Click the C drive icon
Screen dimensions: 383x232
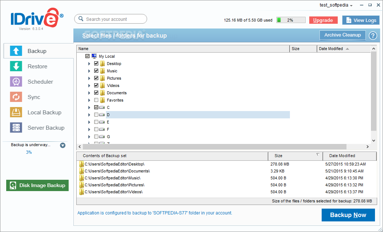102,107
